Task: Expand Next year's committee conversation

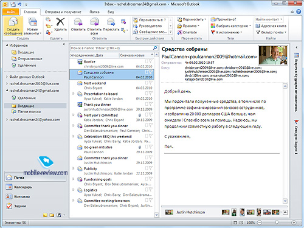Action: (74, 115)
